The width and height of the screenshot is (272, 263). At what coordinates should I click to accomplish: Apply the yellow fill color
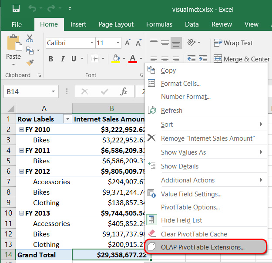pos(116,59)
